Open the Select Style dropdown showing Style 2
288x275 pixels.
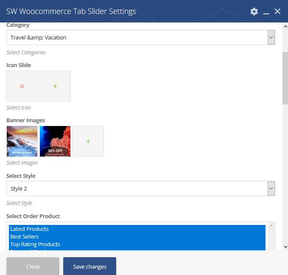pyautogui.click(x=141, y=188)
